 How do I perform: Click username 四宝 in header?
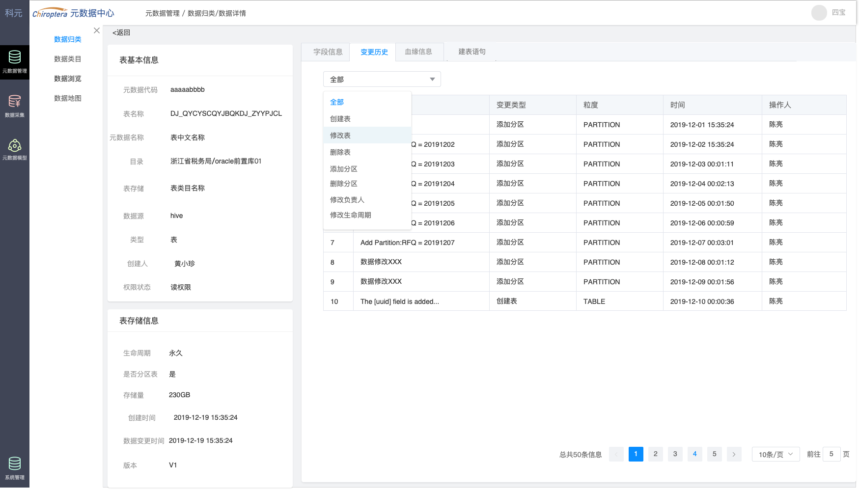tap(839, 13)
